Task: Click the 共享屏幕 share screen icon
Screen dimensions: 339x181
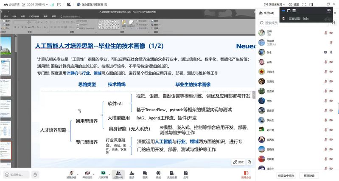Action: click(103, 174)
